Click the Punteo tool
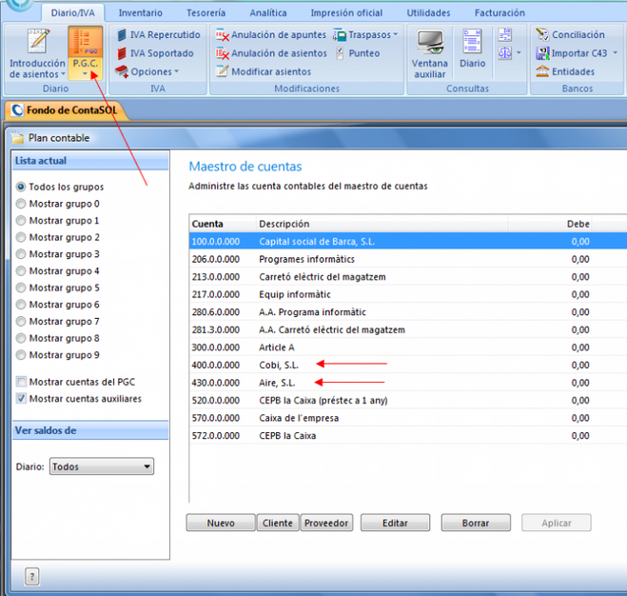 tap(342, 53)
